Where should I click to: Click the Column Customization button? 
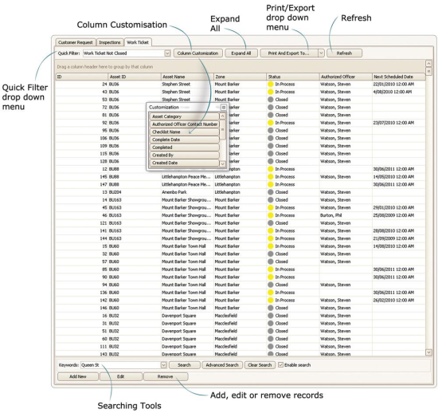coord(197,53)
